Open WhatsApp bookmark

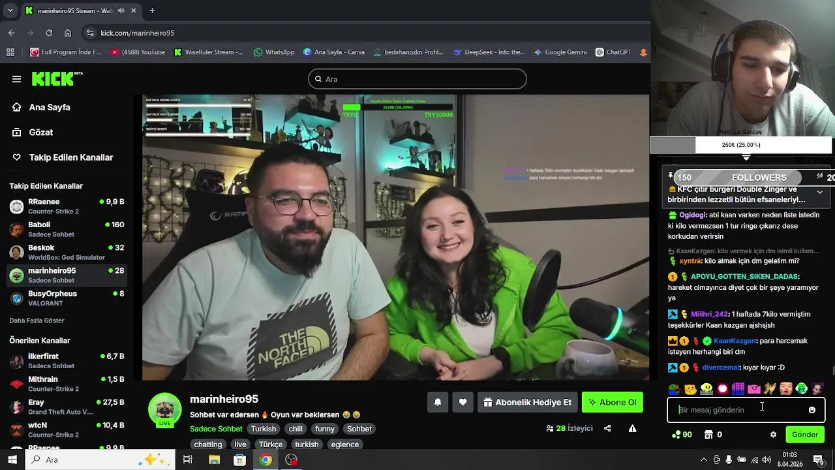pyautogui.click(x=274, y=52)
